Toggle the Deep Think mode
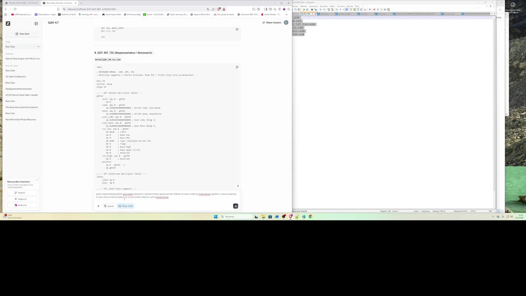Viewport: 526px width, 296px height. [x=126, y=206]
